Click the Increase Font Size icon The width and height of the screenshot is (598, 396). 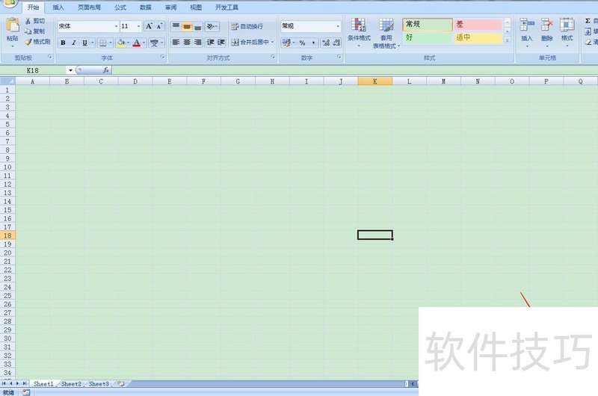pos(149,26)
